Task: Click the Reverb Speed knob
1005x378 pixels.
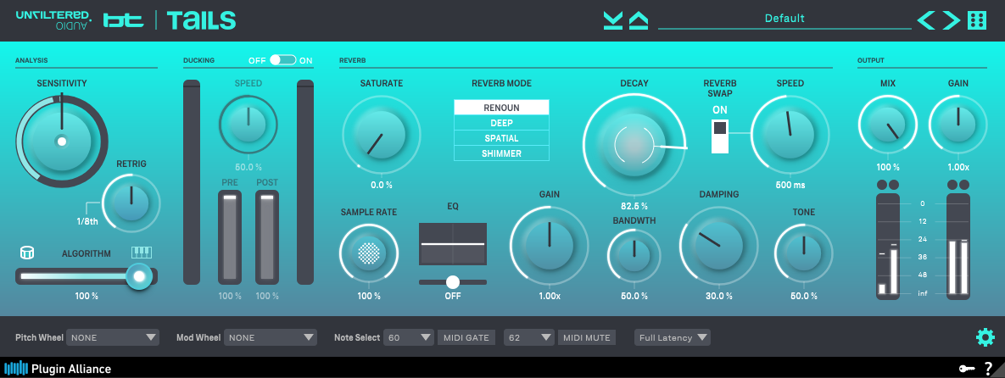Action: (790, 135)
